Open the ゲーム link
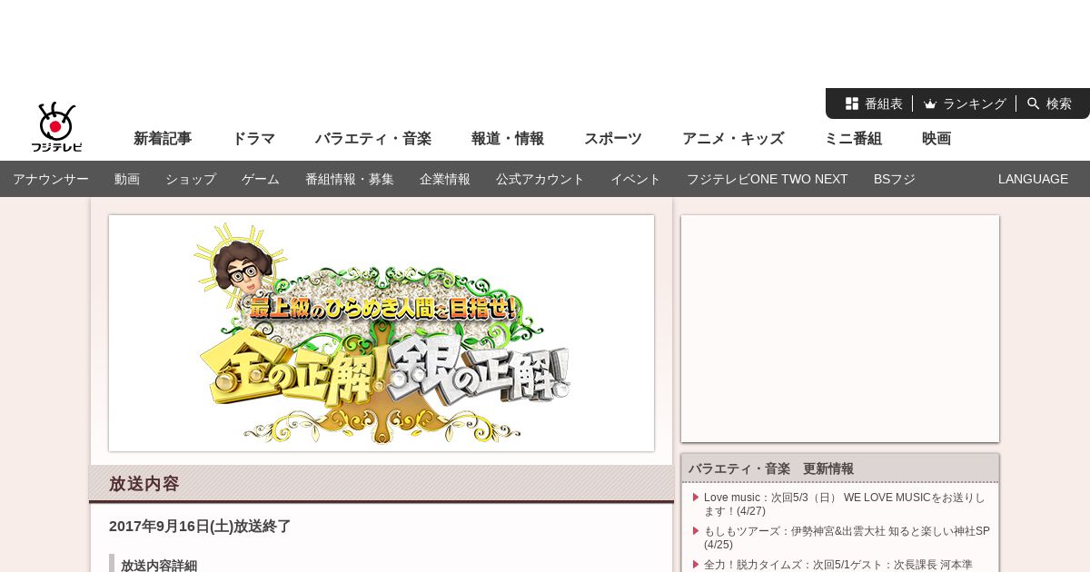This screenshot has width=1090, height=572. [261, 179]
